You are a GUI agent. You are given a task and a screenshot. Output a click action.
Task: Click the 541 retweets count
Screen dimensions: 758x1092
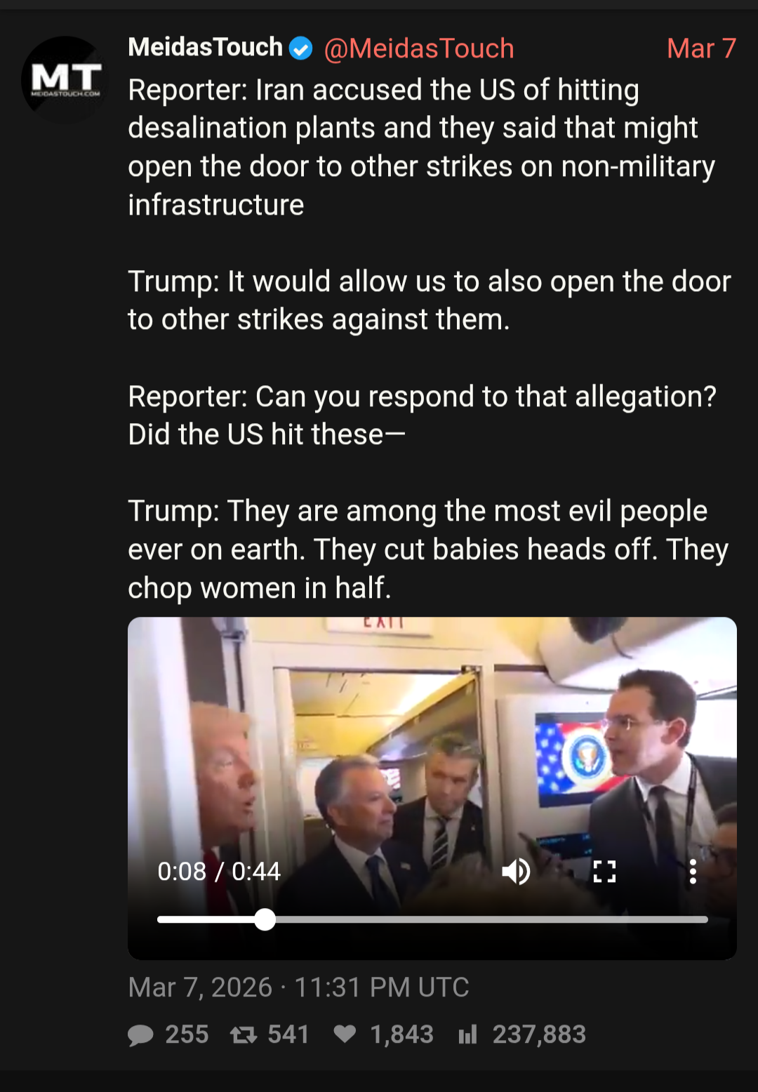pos(288,1034)
